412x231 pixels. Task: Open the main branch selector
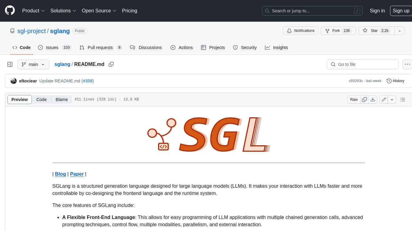(x=33, y=64)
